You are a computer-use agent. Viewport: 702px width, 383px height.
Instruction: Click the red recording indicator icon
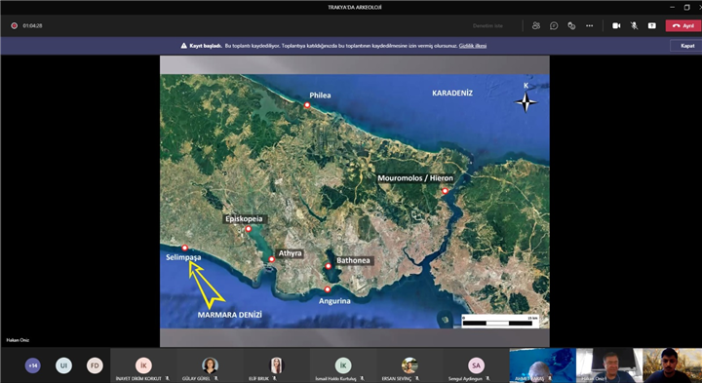tap(15, 26)
